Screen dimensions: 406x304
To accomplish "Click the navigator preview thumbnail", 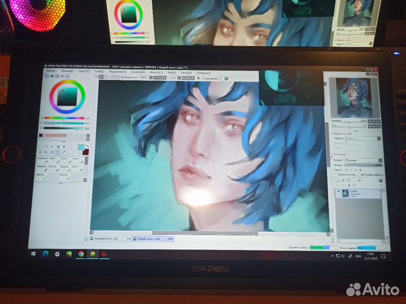I will pyautogui.click(x=355, y=98).
